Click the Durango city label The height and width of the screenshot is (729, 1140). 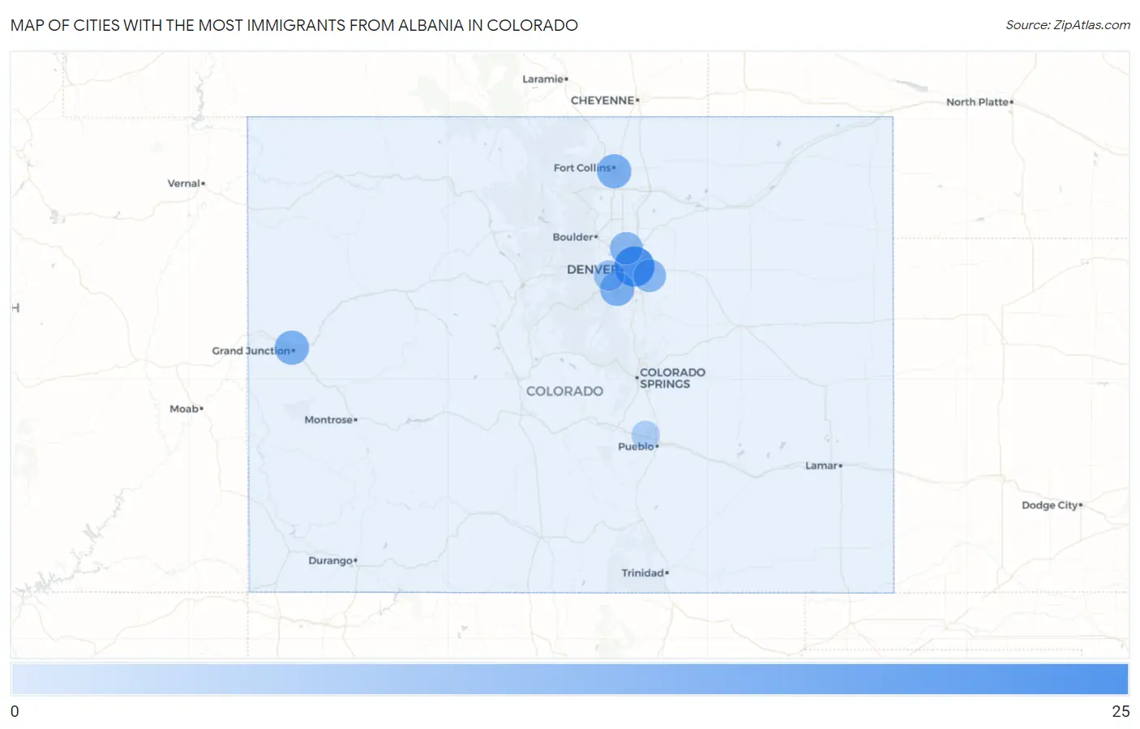[x=332, y=560]
